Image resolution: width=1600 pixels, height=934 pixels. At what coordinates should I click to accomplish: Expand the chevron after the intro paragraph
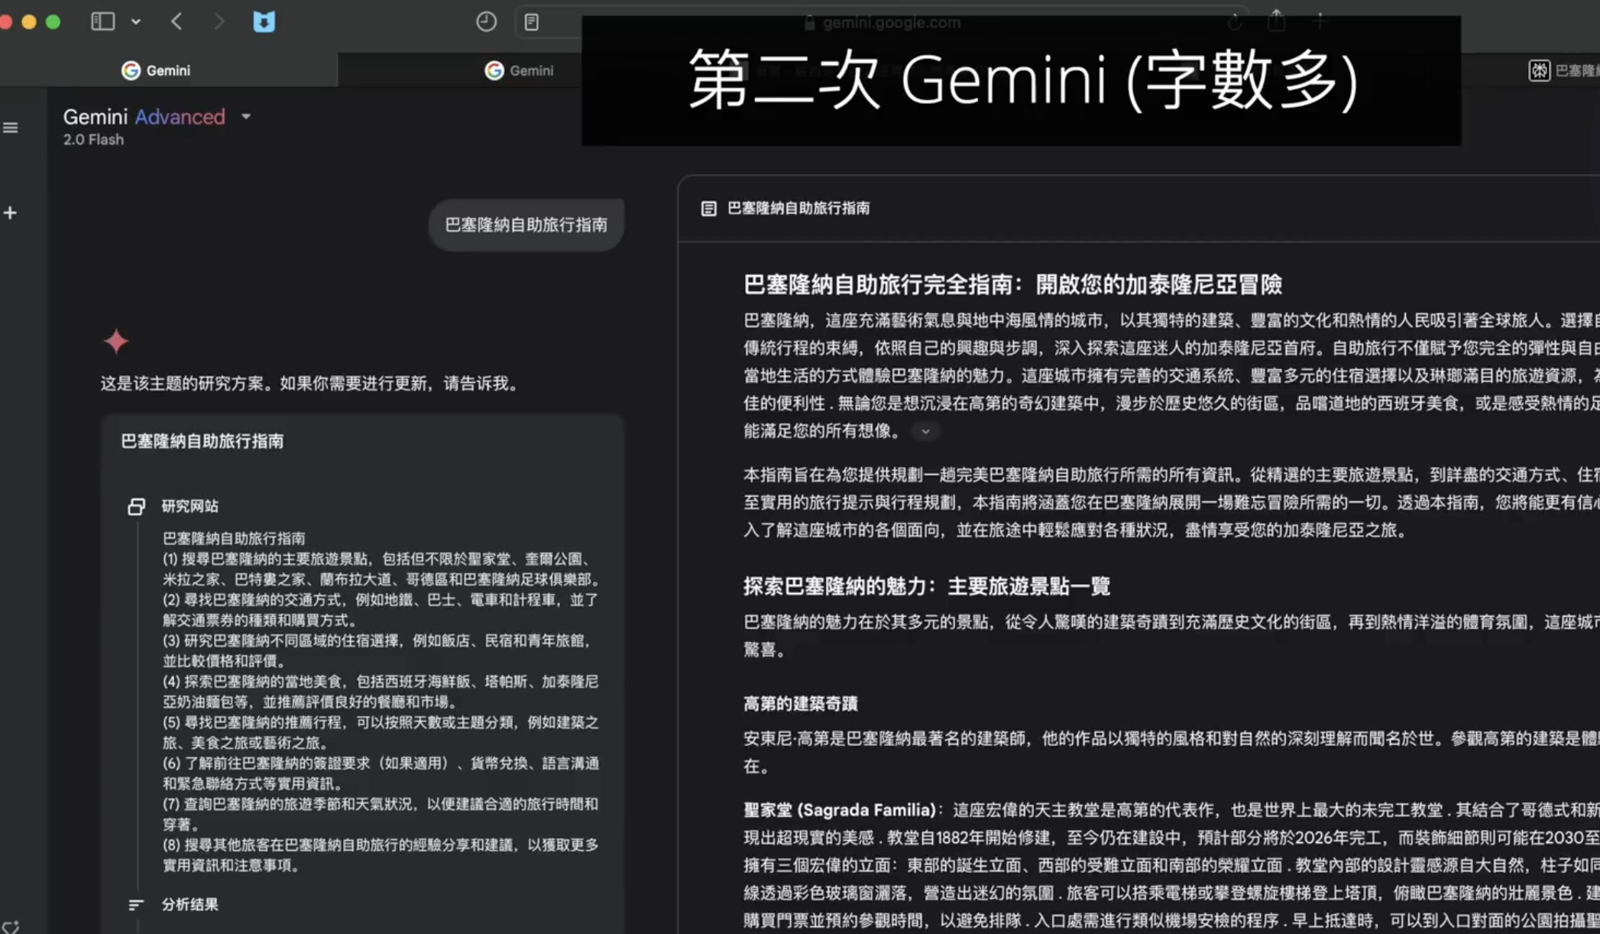pos(925,432)
